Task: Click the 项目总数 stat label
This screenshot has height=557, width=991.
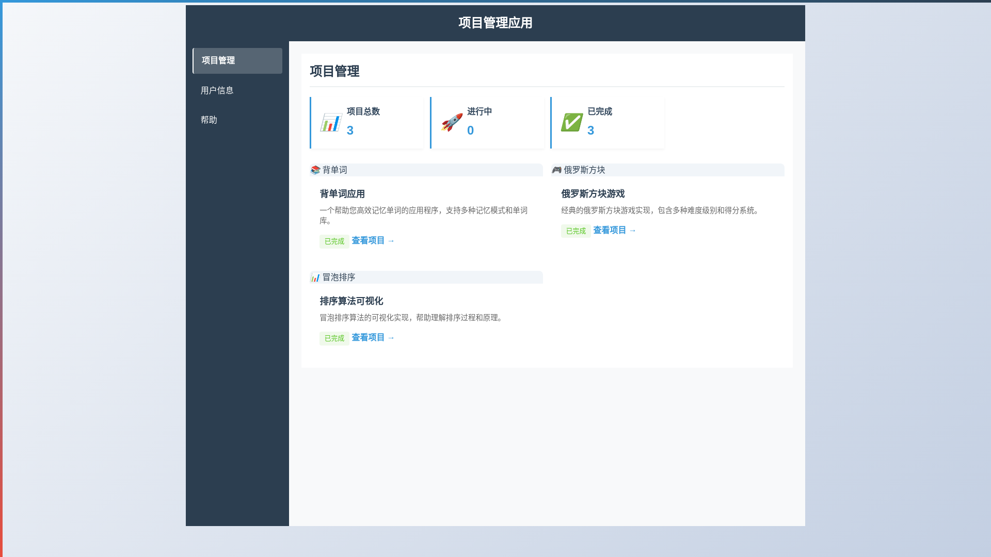Action: coord(363,111)
